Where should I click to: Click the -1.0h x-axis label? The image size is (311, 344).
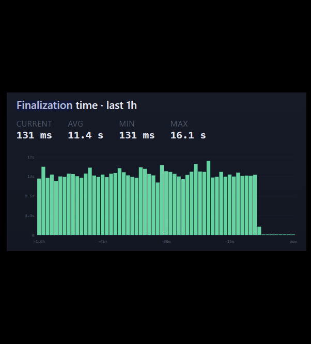coord(39,242)
